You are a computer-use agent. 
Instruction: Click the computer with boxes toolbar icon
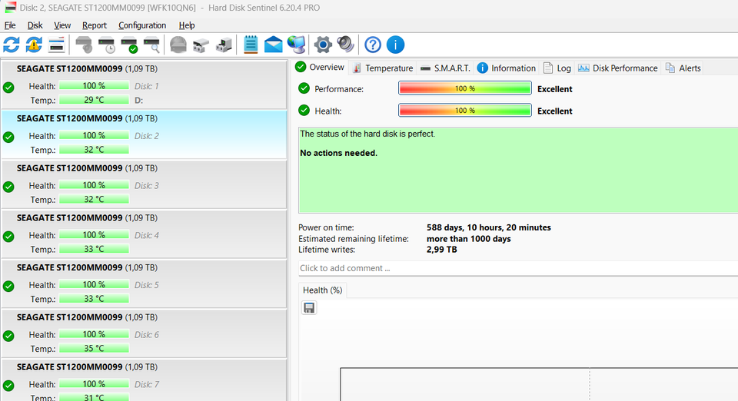[x=224, y=45]
